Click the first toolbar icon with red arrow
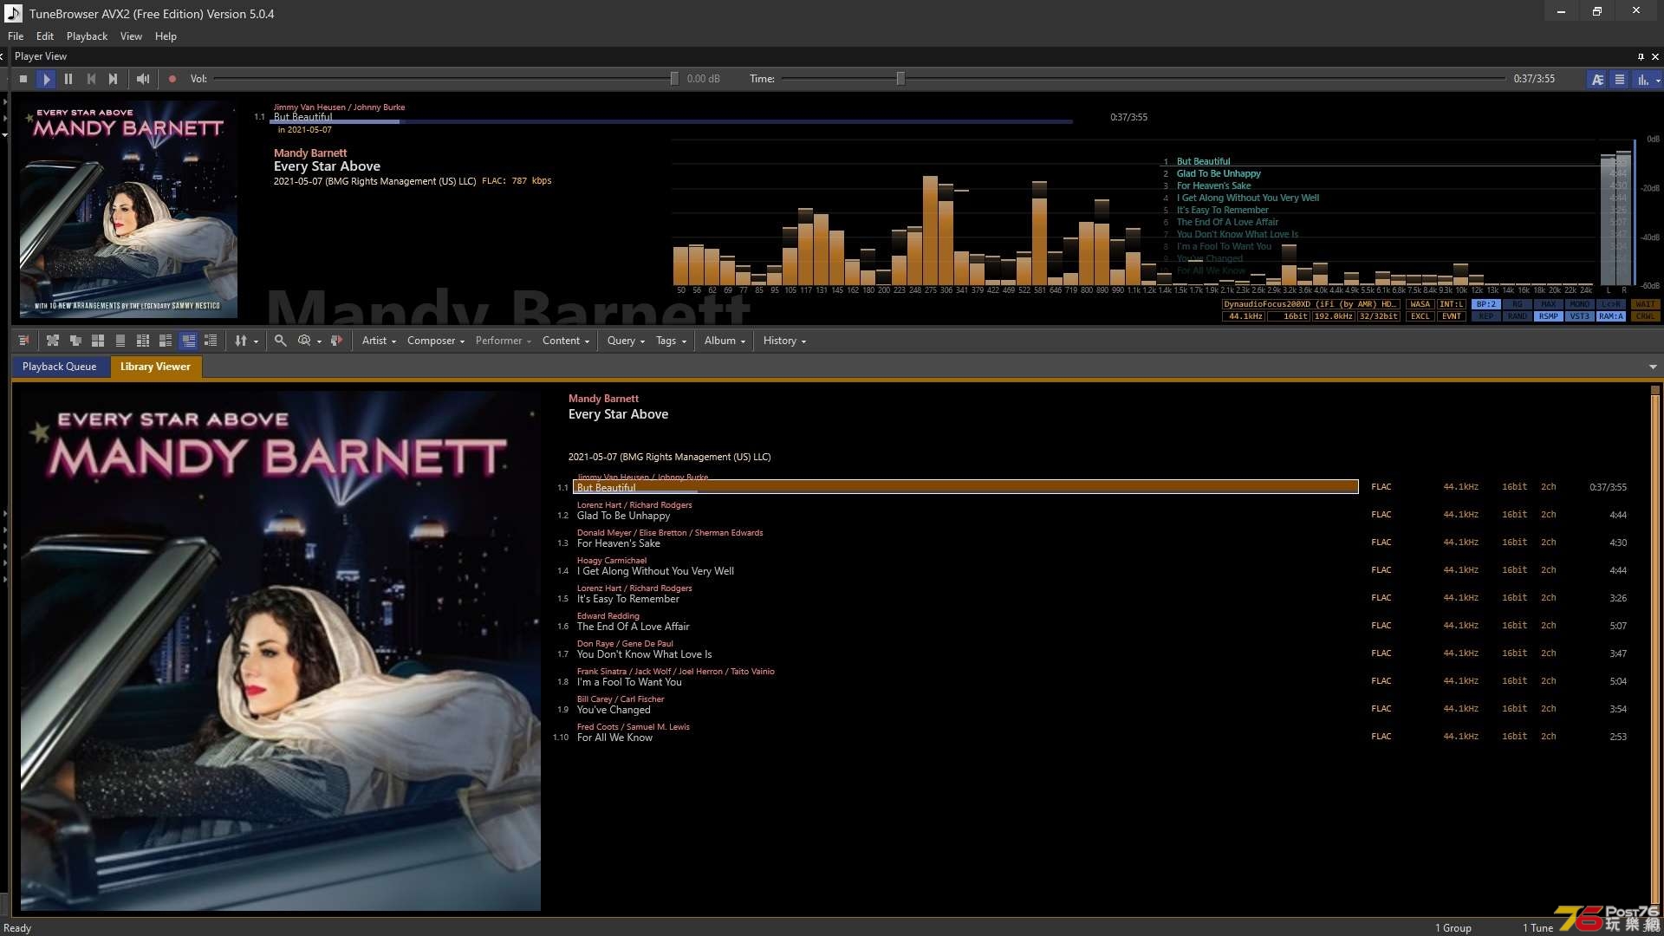This screenshot has width=1664, height=936. [23, 341]
